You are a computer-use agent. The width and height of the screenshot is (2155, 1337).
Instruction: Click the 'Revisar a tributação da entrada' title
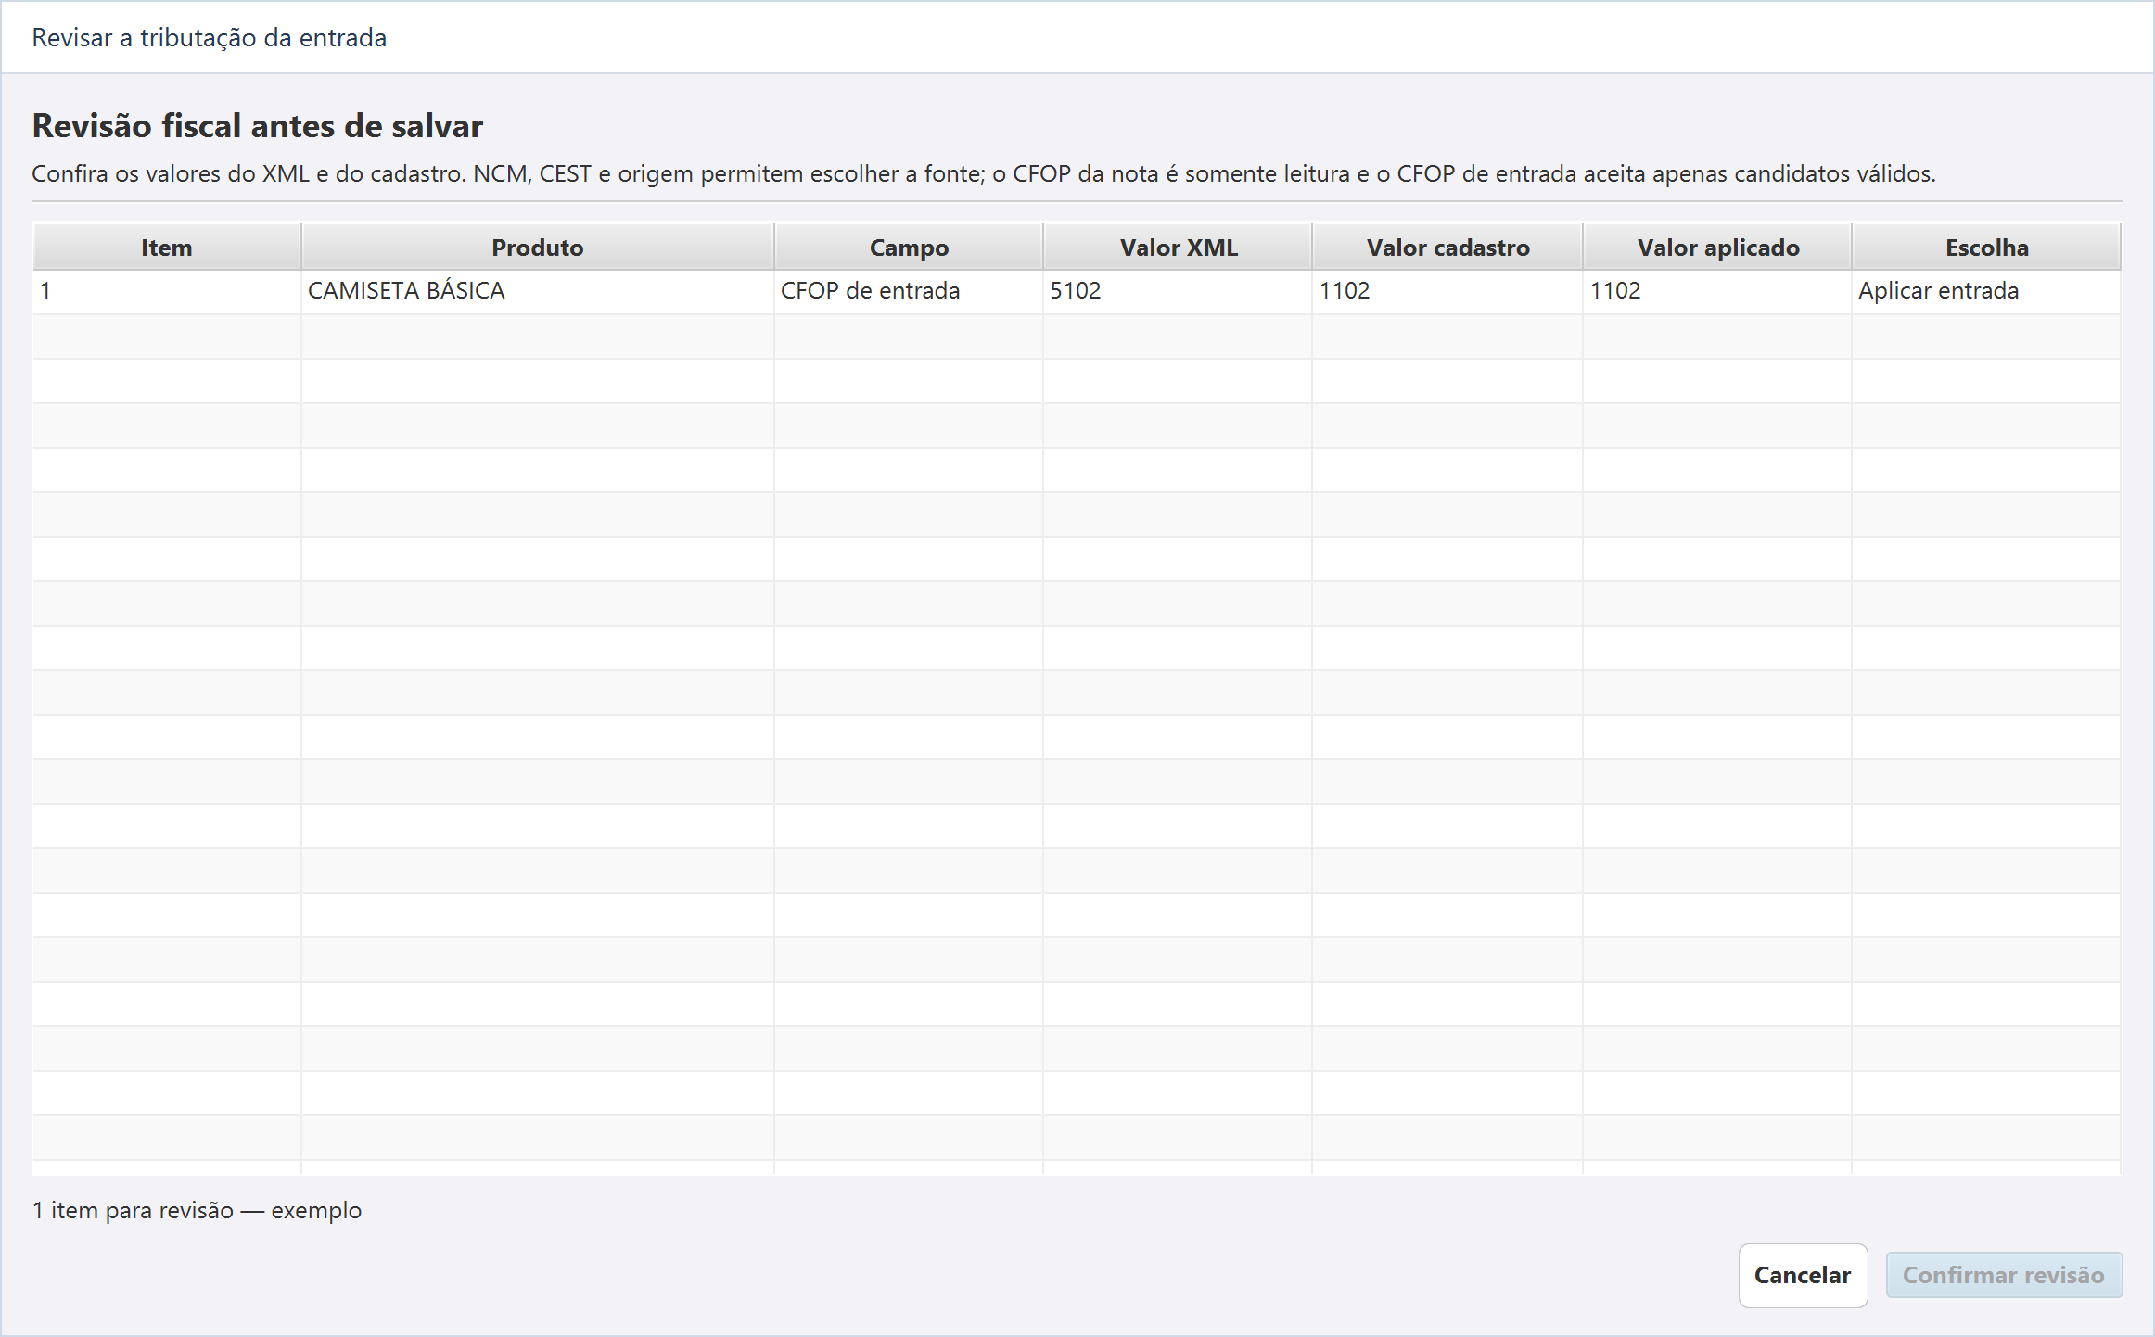point(210,38)
